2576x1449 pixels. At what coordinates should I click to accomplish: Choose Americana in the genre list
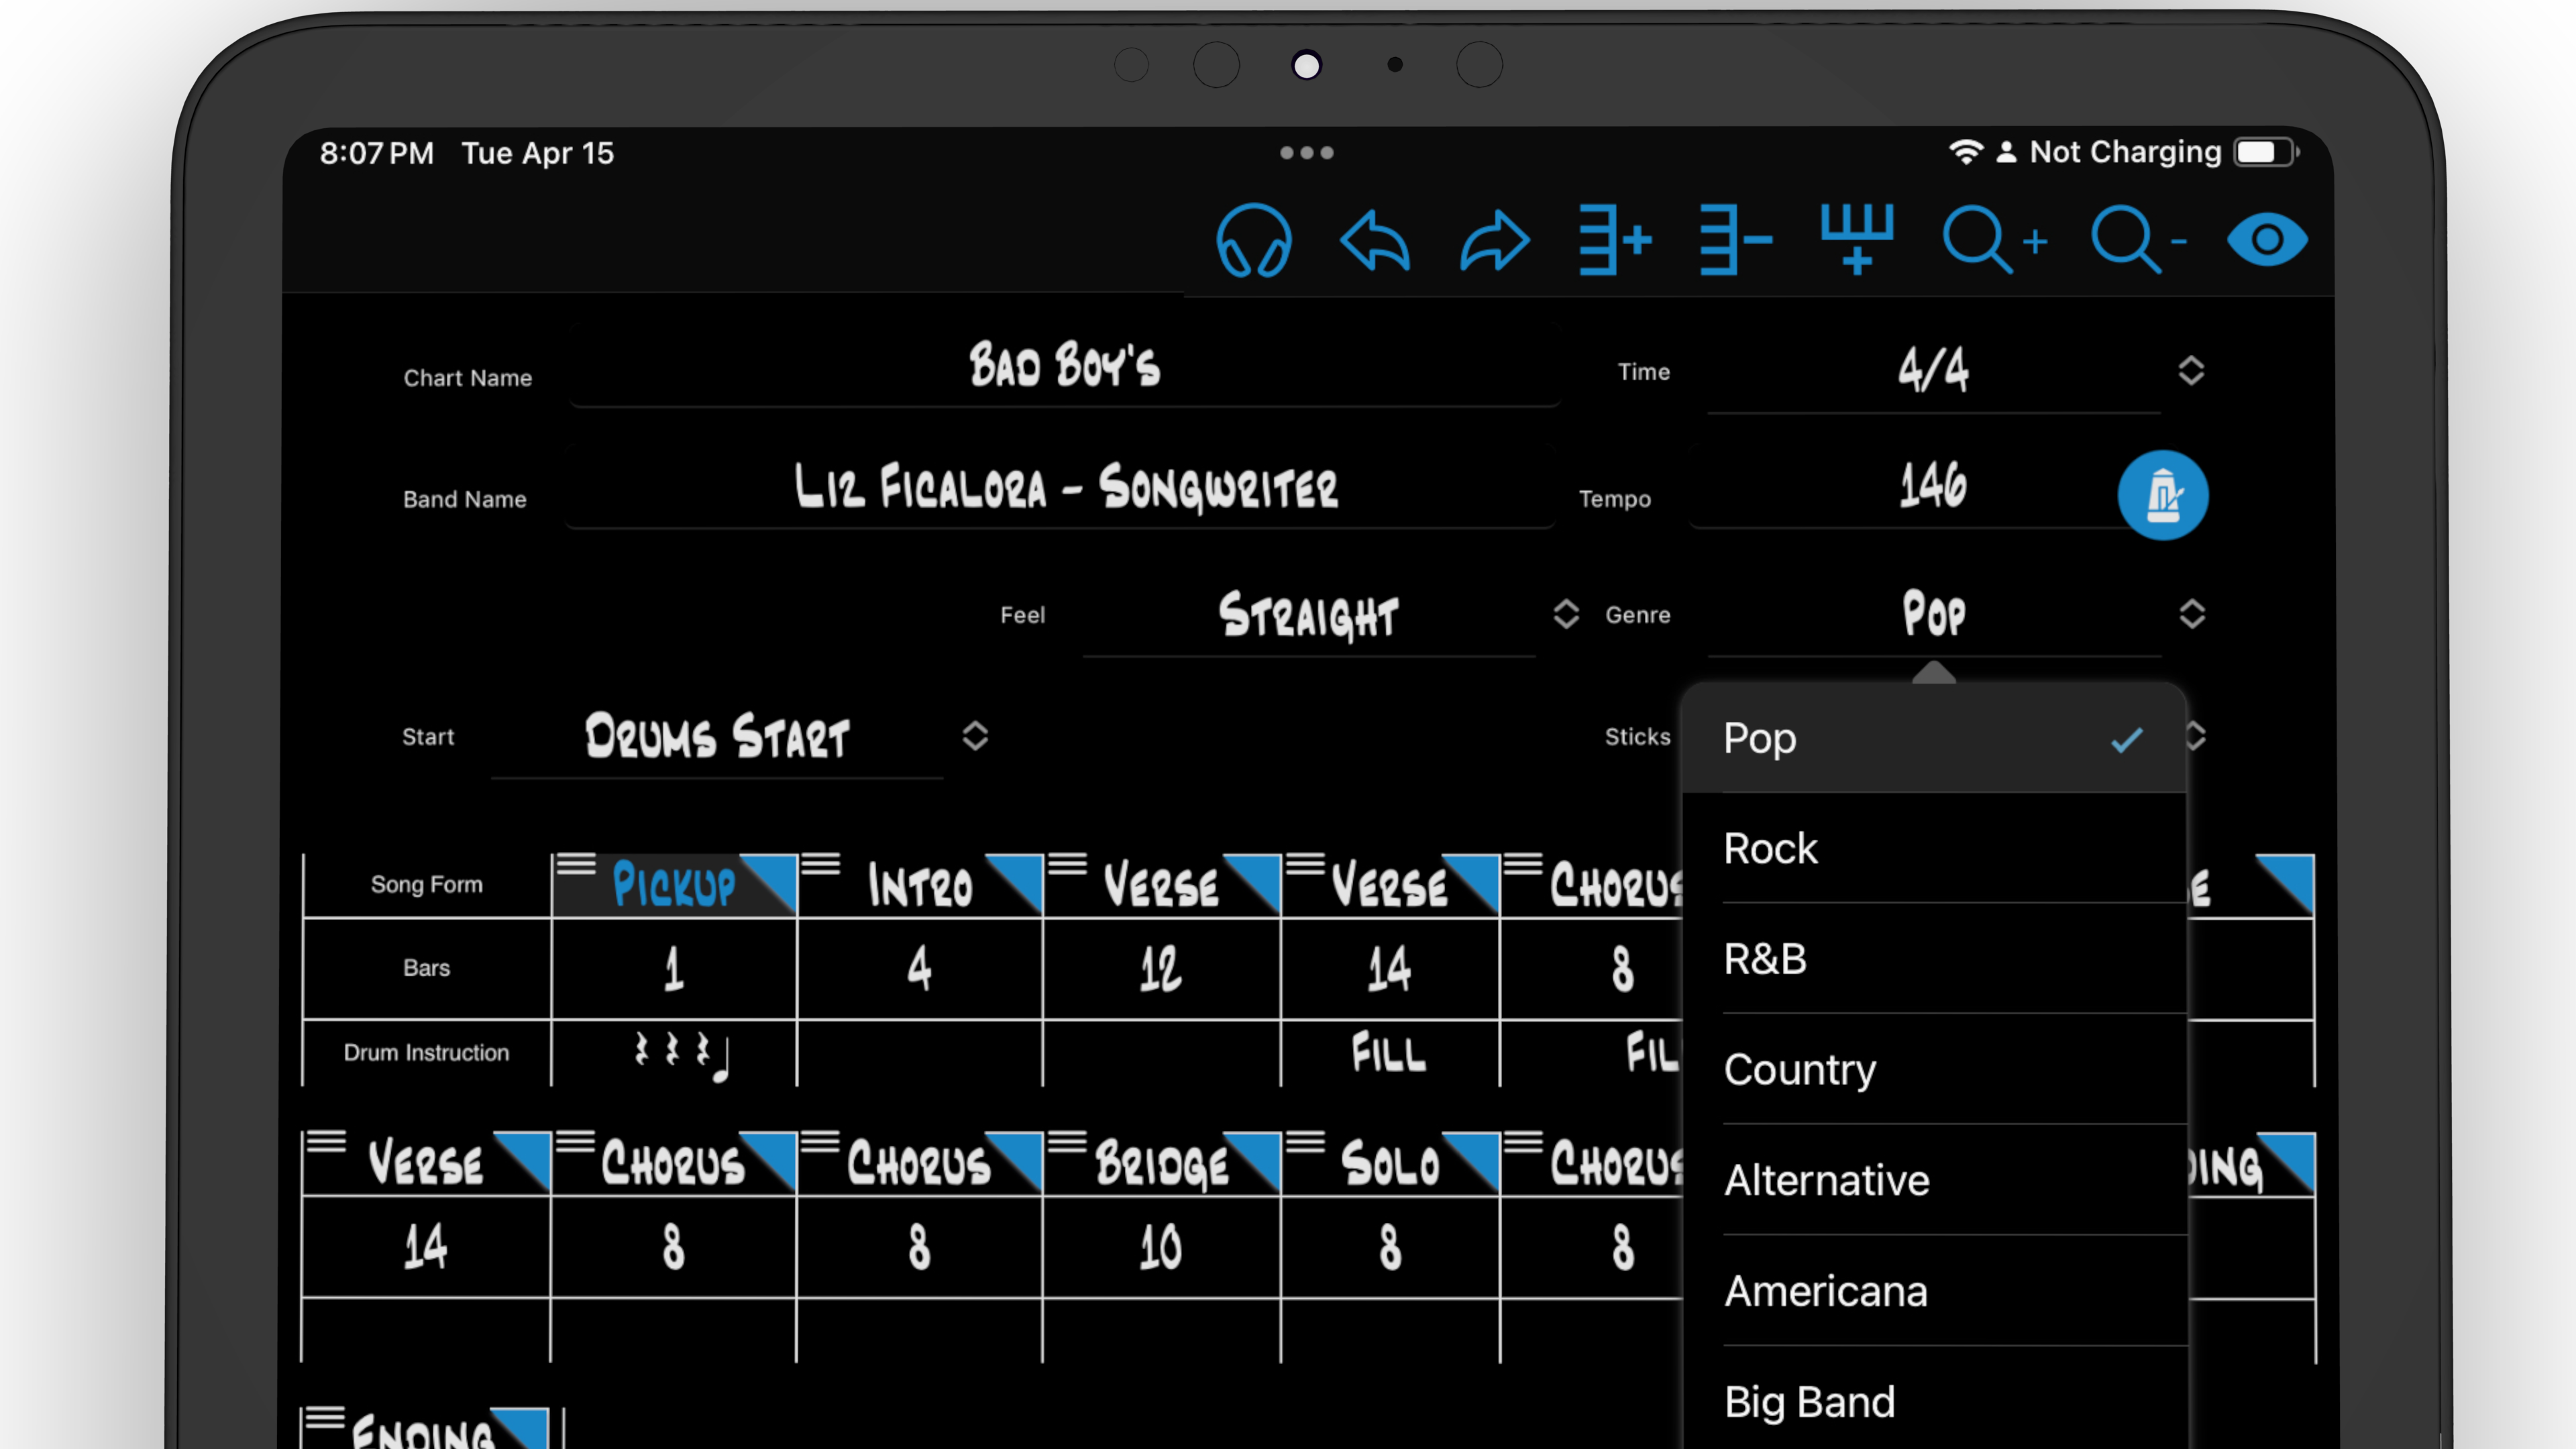tap(1826, 1291)
